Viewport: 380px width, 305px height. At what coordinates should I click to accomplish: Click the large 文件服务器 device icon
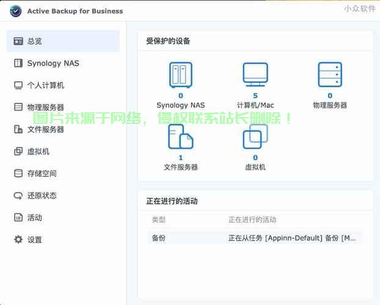(181, 137)
